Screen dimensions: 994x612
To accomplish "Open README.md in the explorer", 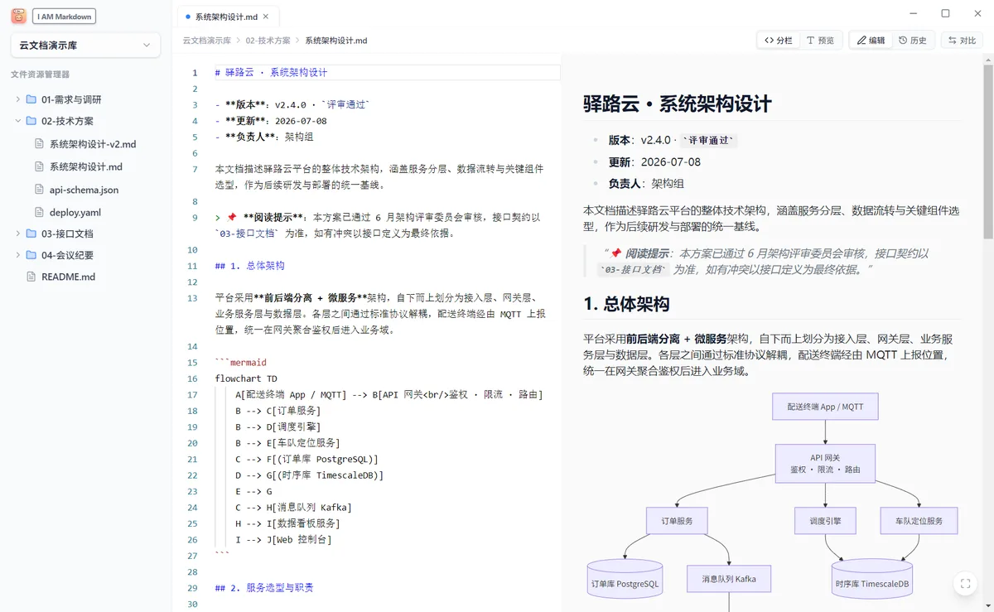I will click(68, 277).
